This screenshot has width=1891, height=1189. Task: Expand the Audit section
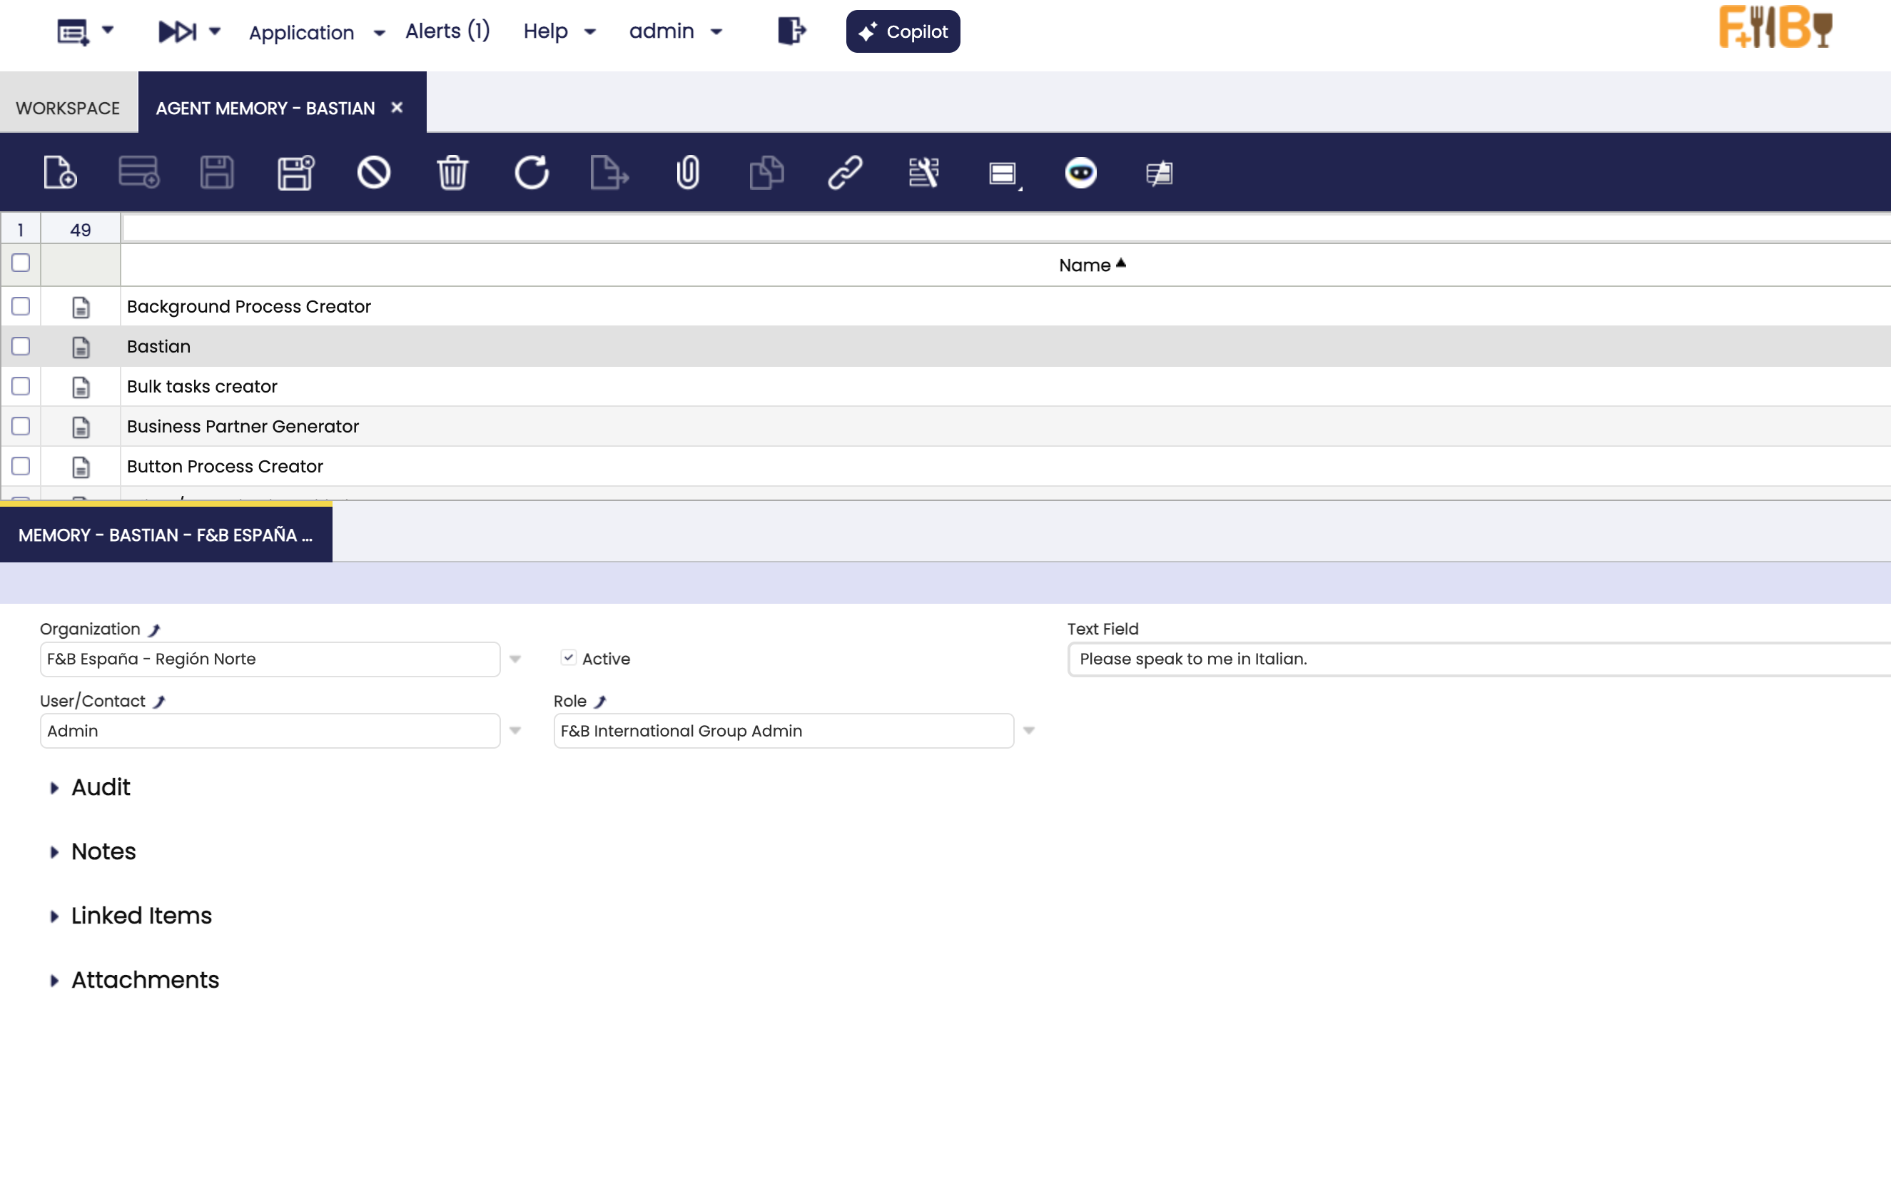click(101, 787)
